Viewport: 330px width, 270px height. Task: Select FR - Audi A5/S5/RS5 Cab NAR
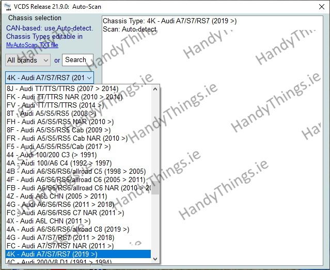tap(78, 138)
